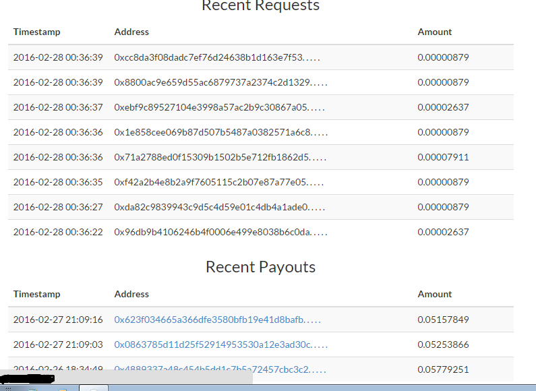Select request address 0x1e858cee069b87d507b5487a0382571a6c8

221,132
